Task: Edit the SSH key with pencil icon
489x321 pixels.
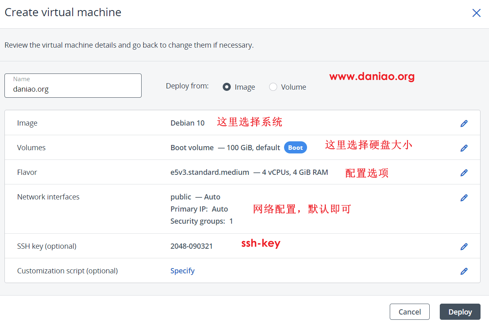Action: pyautogui.click(x=464, y=246)
